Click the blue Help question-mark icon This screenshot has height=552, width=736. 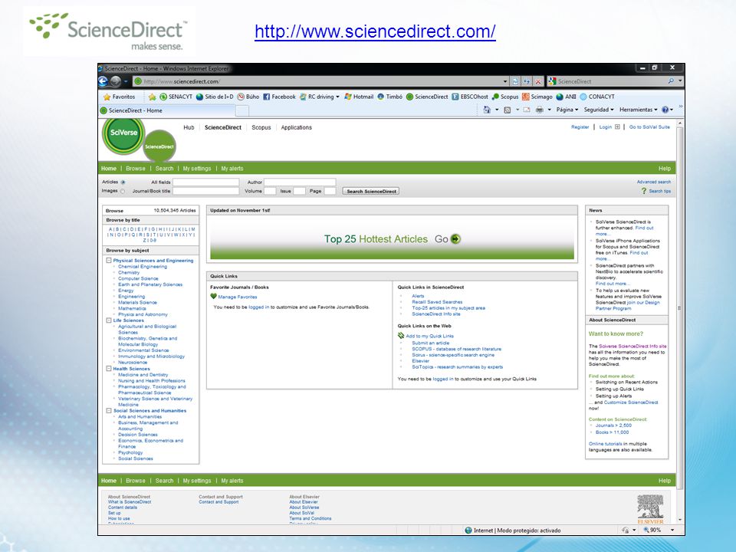[x=665, y=110]
